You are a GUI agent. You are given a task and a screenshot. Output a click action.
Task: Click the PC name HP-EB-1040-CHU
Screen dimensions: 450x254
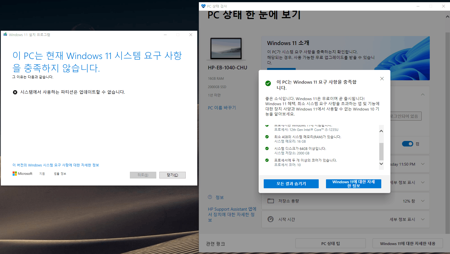click(x=228, y=68)
